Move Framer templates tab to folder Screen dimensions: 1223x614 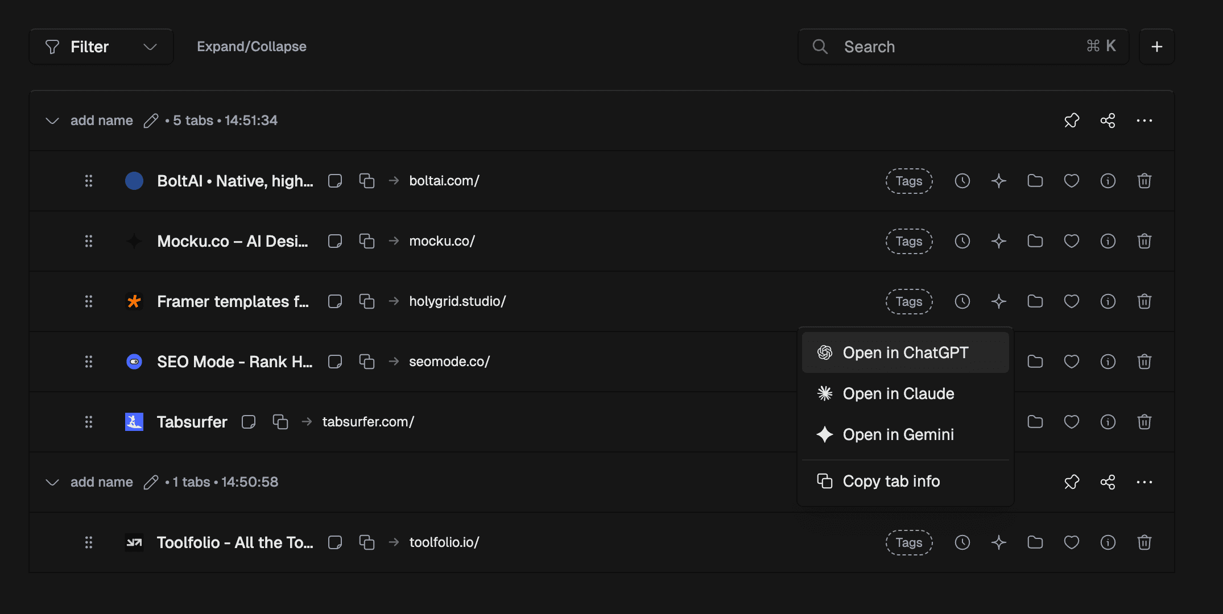pyautogui.click(x=1035, y=301)
